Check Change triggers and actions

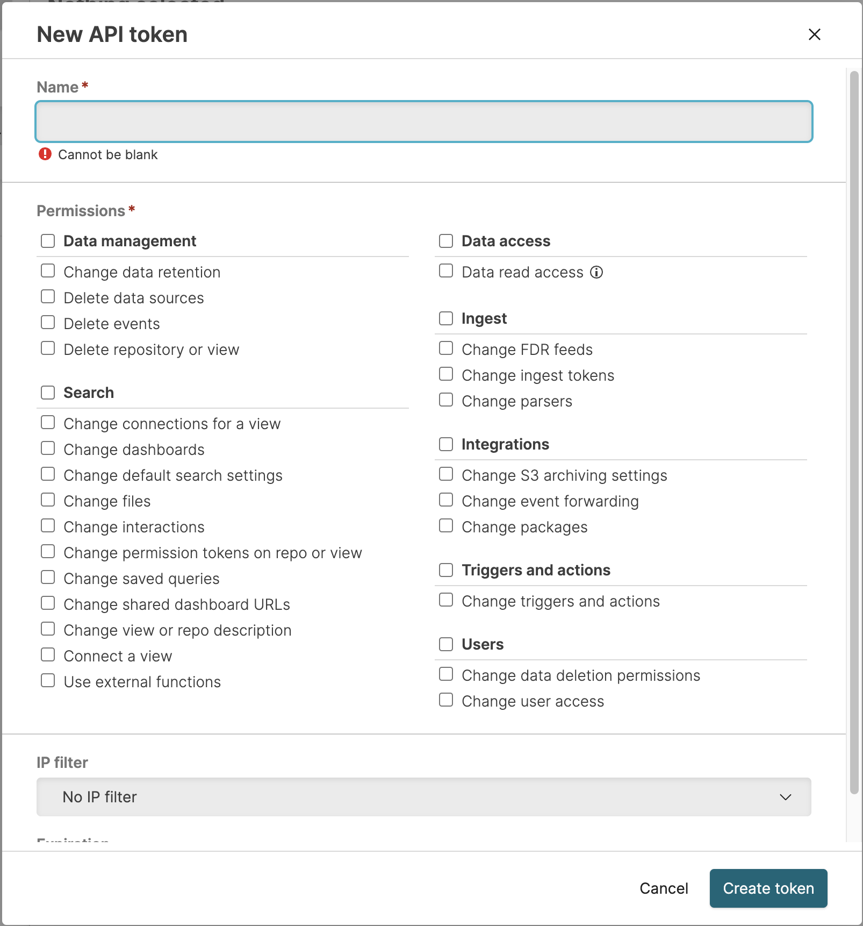[446, 600]
